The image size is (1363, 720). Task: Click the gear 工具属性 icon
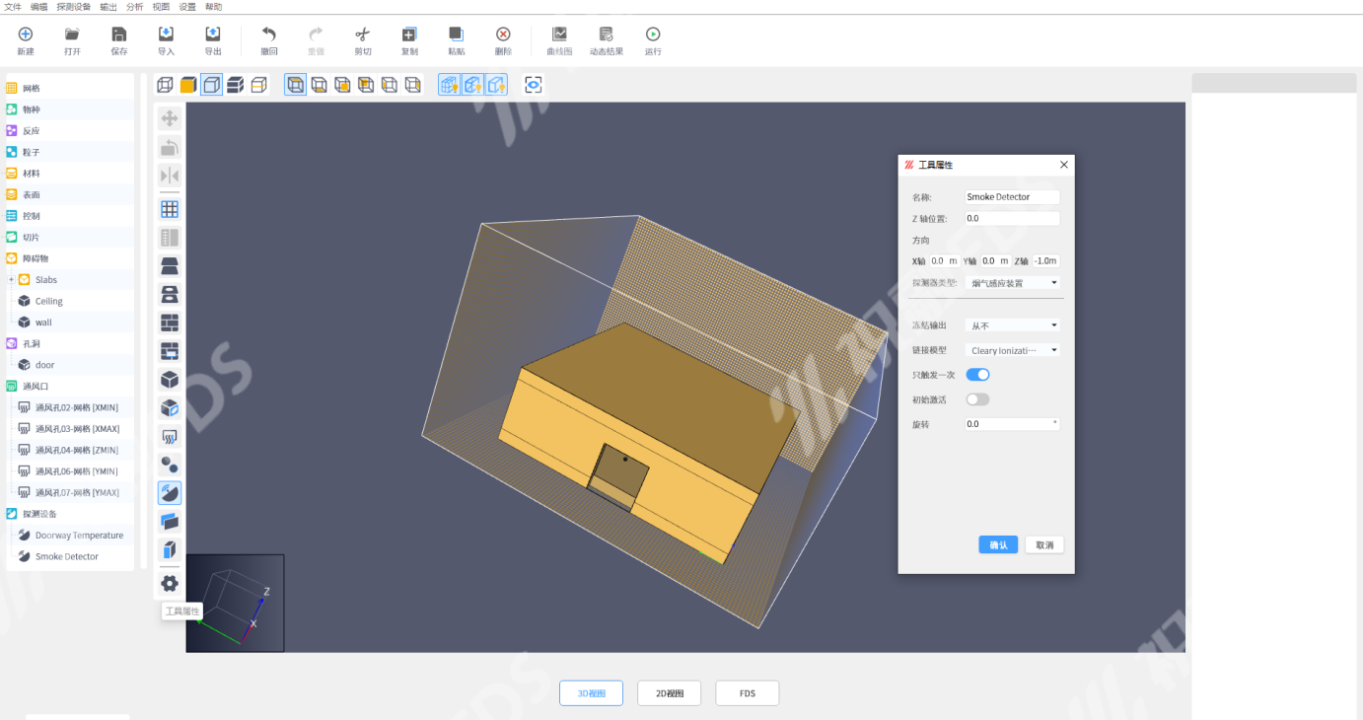[170, 583]
